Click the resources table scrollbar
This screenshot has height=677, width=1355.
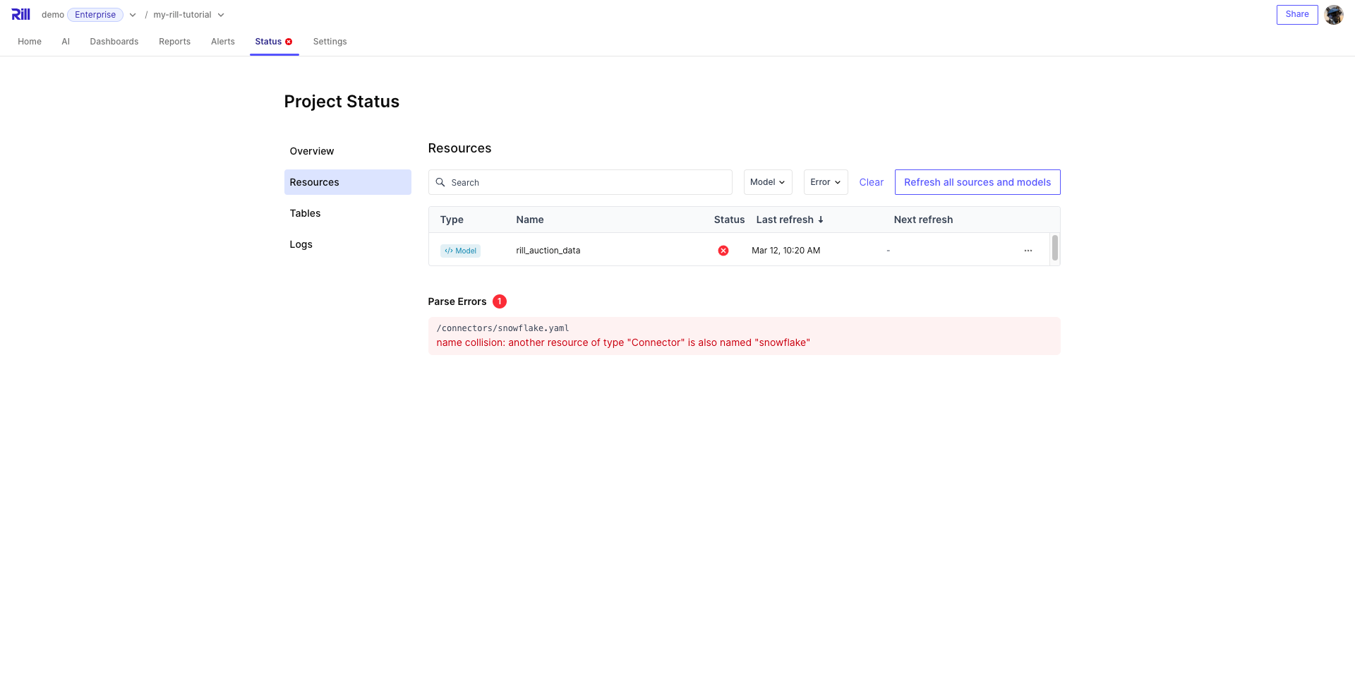click(x=1054, y=248)
